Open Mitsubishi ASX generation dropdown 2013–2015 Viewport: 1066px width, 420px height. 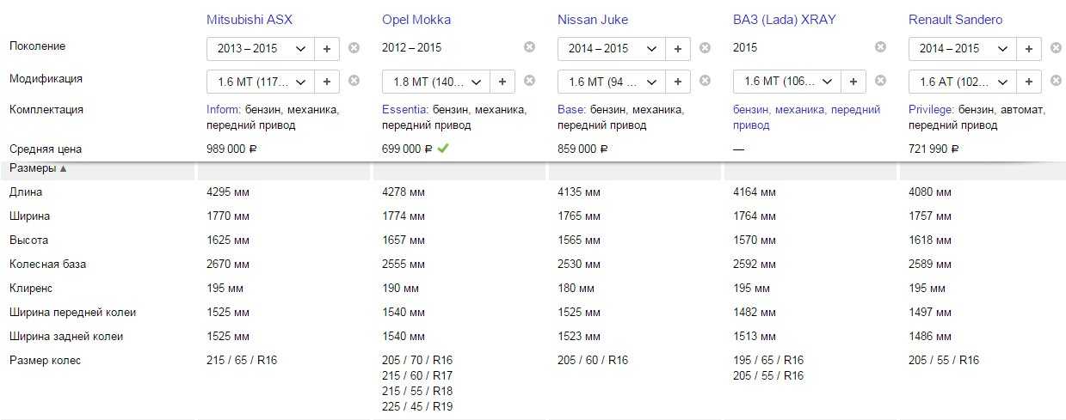(x=261, y=49)
